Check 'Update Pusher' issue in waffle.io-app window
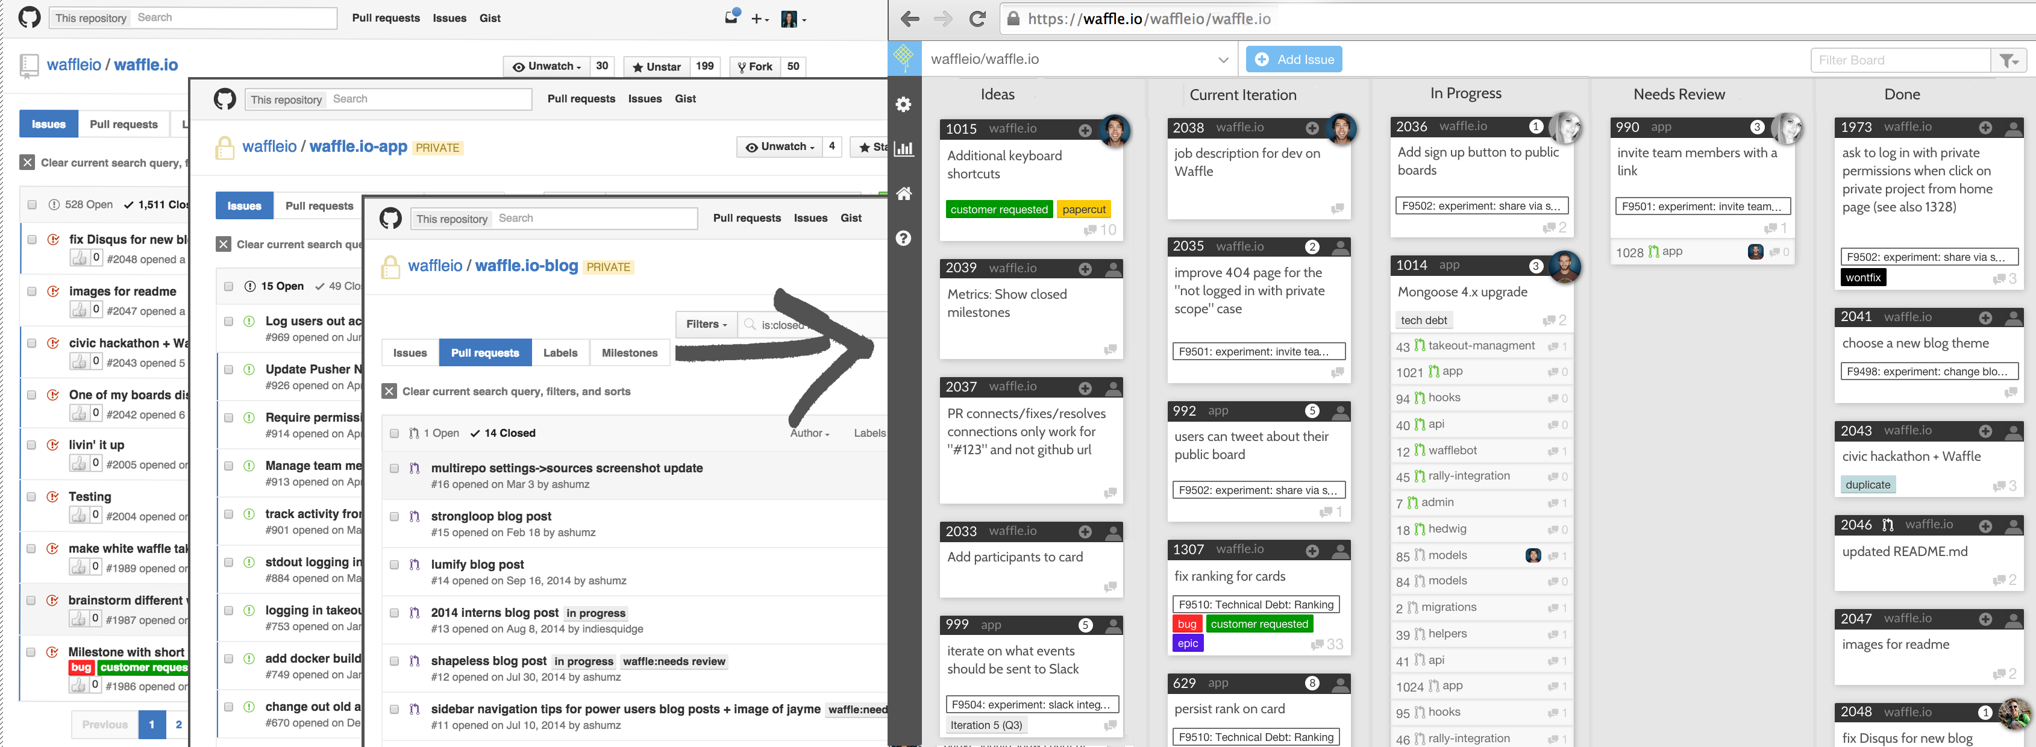2036x747 pixels. 228,369
